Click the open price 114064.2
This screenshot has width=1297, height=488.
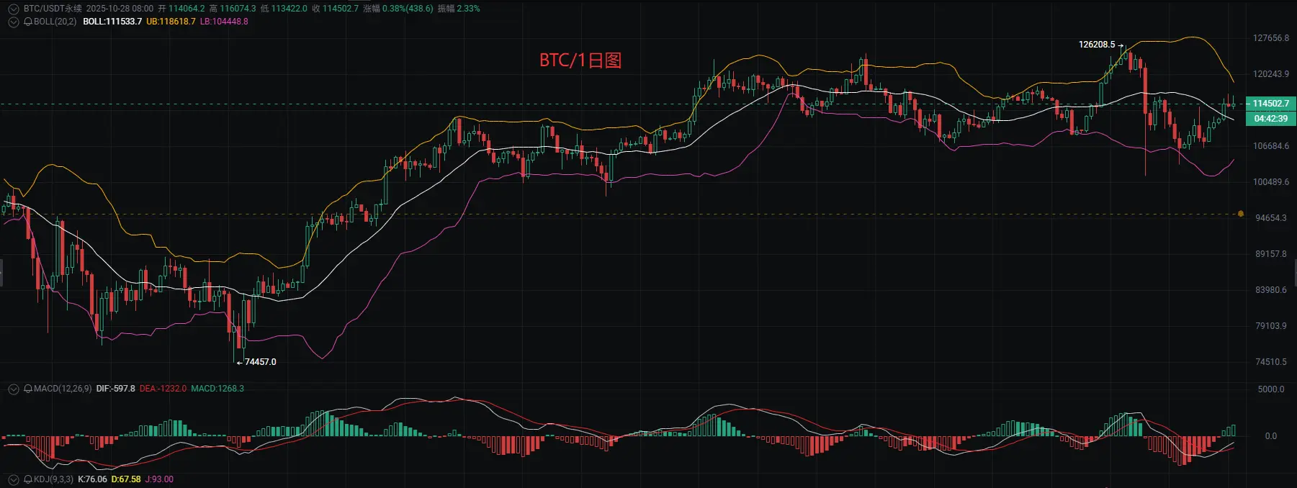[187, 9]
